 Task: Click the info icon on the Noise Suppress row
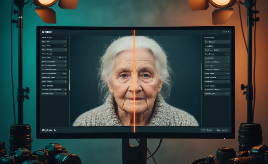[63, 73]
